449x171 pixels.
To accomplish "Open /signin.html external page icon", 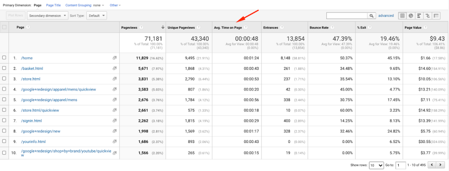I will tap(115, 121).
